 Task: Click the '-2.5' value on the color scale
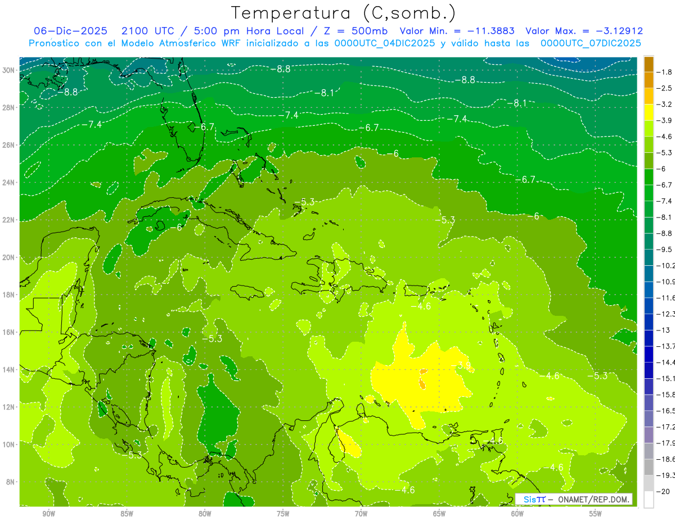tap(665, 88)
